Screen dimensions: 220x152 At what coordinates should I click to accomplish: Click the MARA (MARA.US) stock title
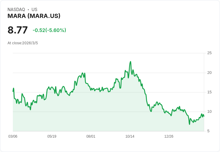tap(34, 16)
